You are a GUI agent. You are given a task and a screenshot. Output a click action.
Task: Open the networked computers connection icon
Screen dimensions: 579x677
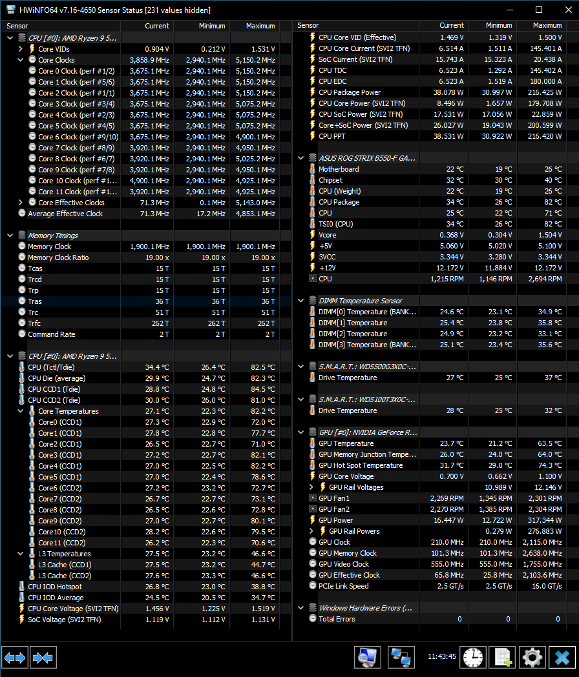401,657
